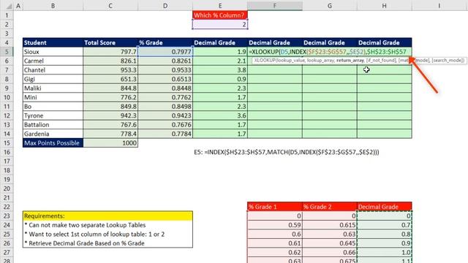Viewport: 468px width, 263px height.
Task: Select the student name Maliki
Action: tap(53, 88)
